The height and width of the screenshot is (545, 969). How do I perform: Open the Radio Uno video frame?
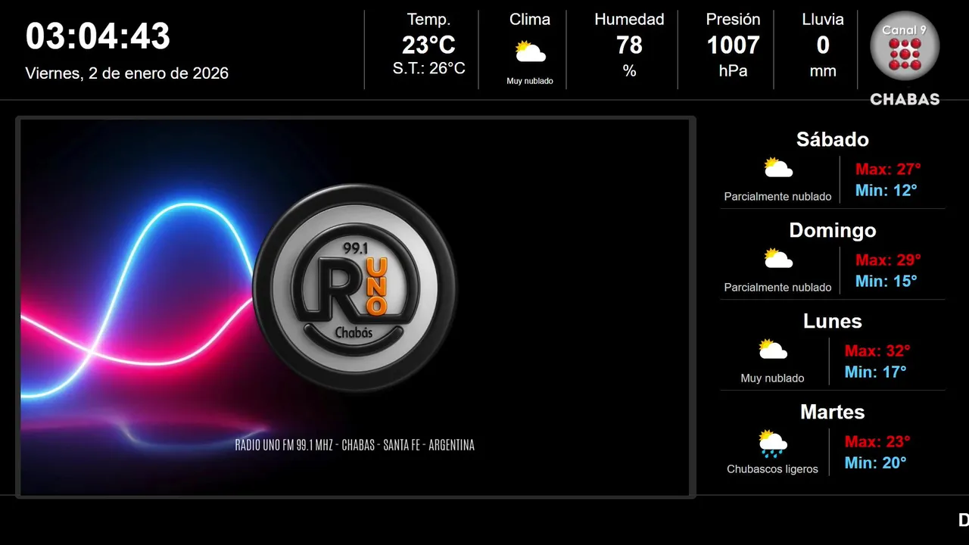(x=355, y=307)
